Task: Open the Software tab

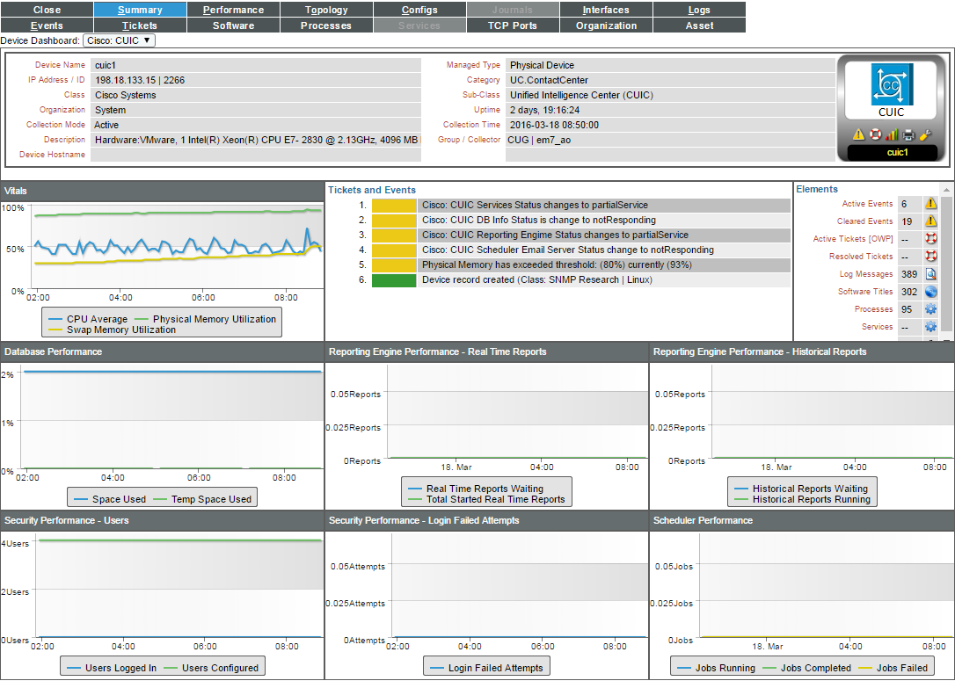Action: 233,25
